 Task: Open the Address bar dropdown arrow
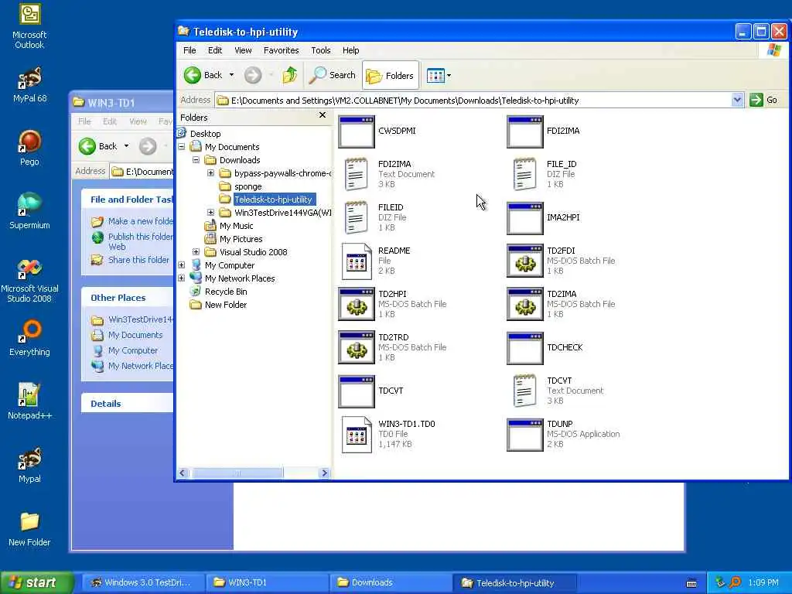(x=737, y=100)
